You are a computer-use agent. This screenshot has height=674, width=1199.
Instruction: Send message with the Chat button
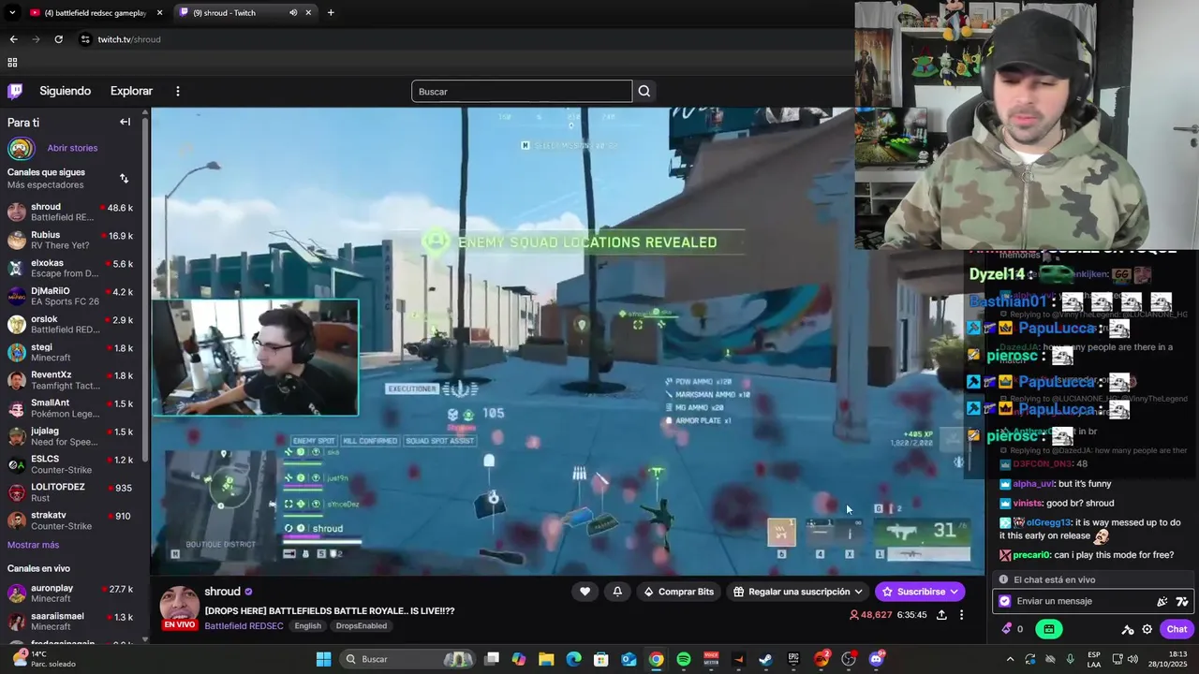coord(1177,629)
